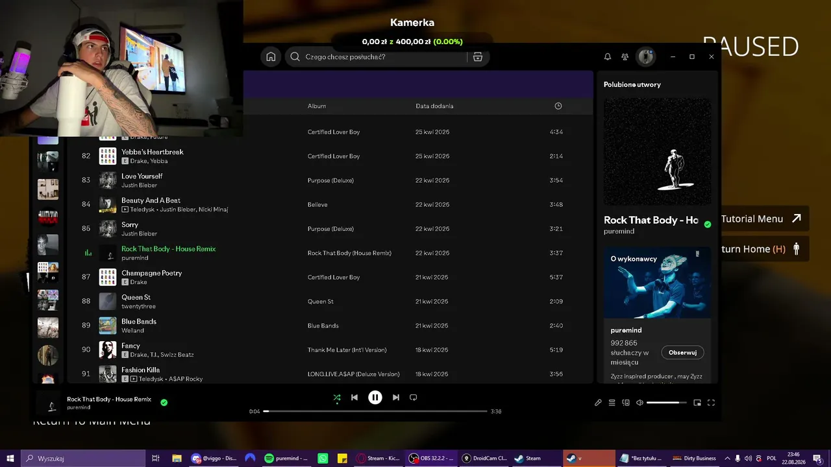Select the track Love Yourself

click(x=330, y=180)
